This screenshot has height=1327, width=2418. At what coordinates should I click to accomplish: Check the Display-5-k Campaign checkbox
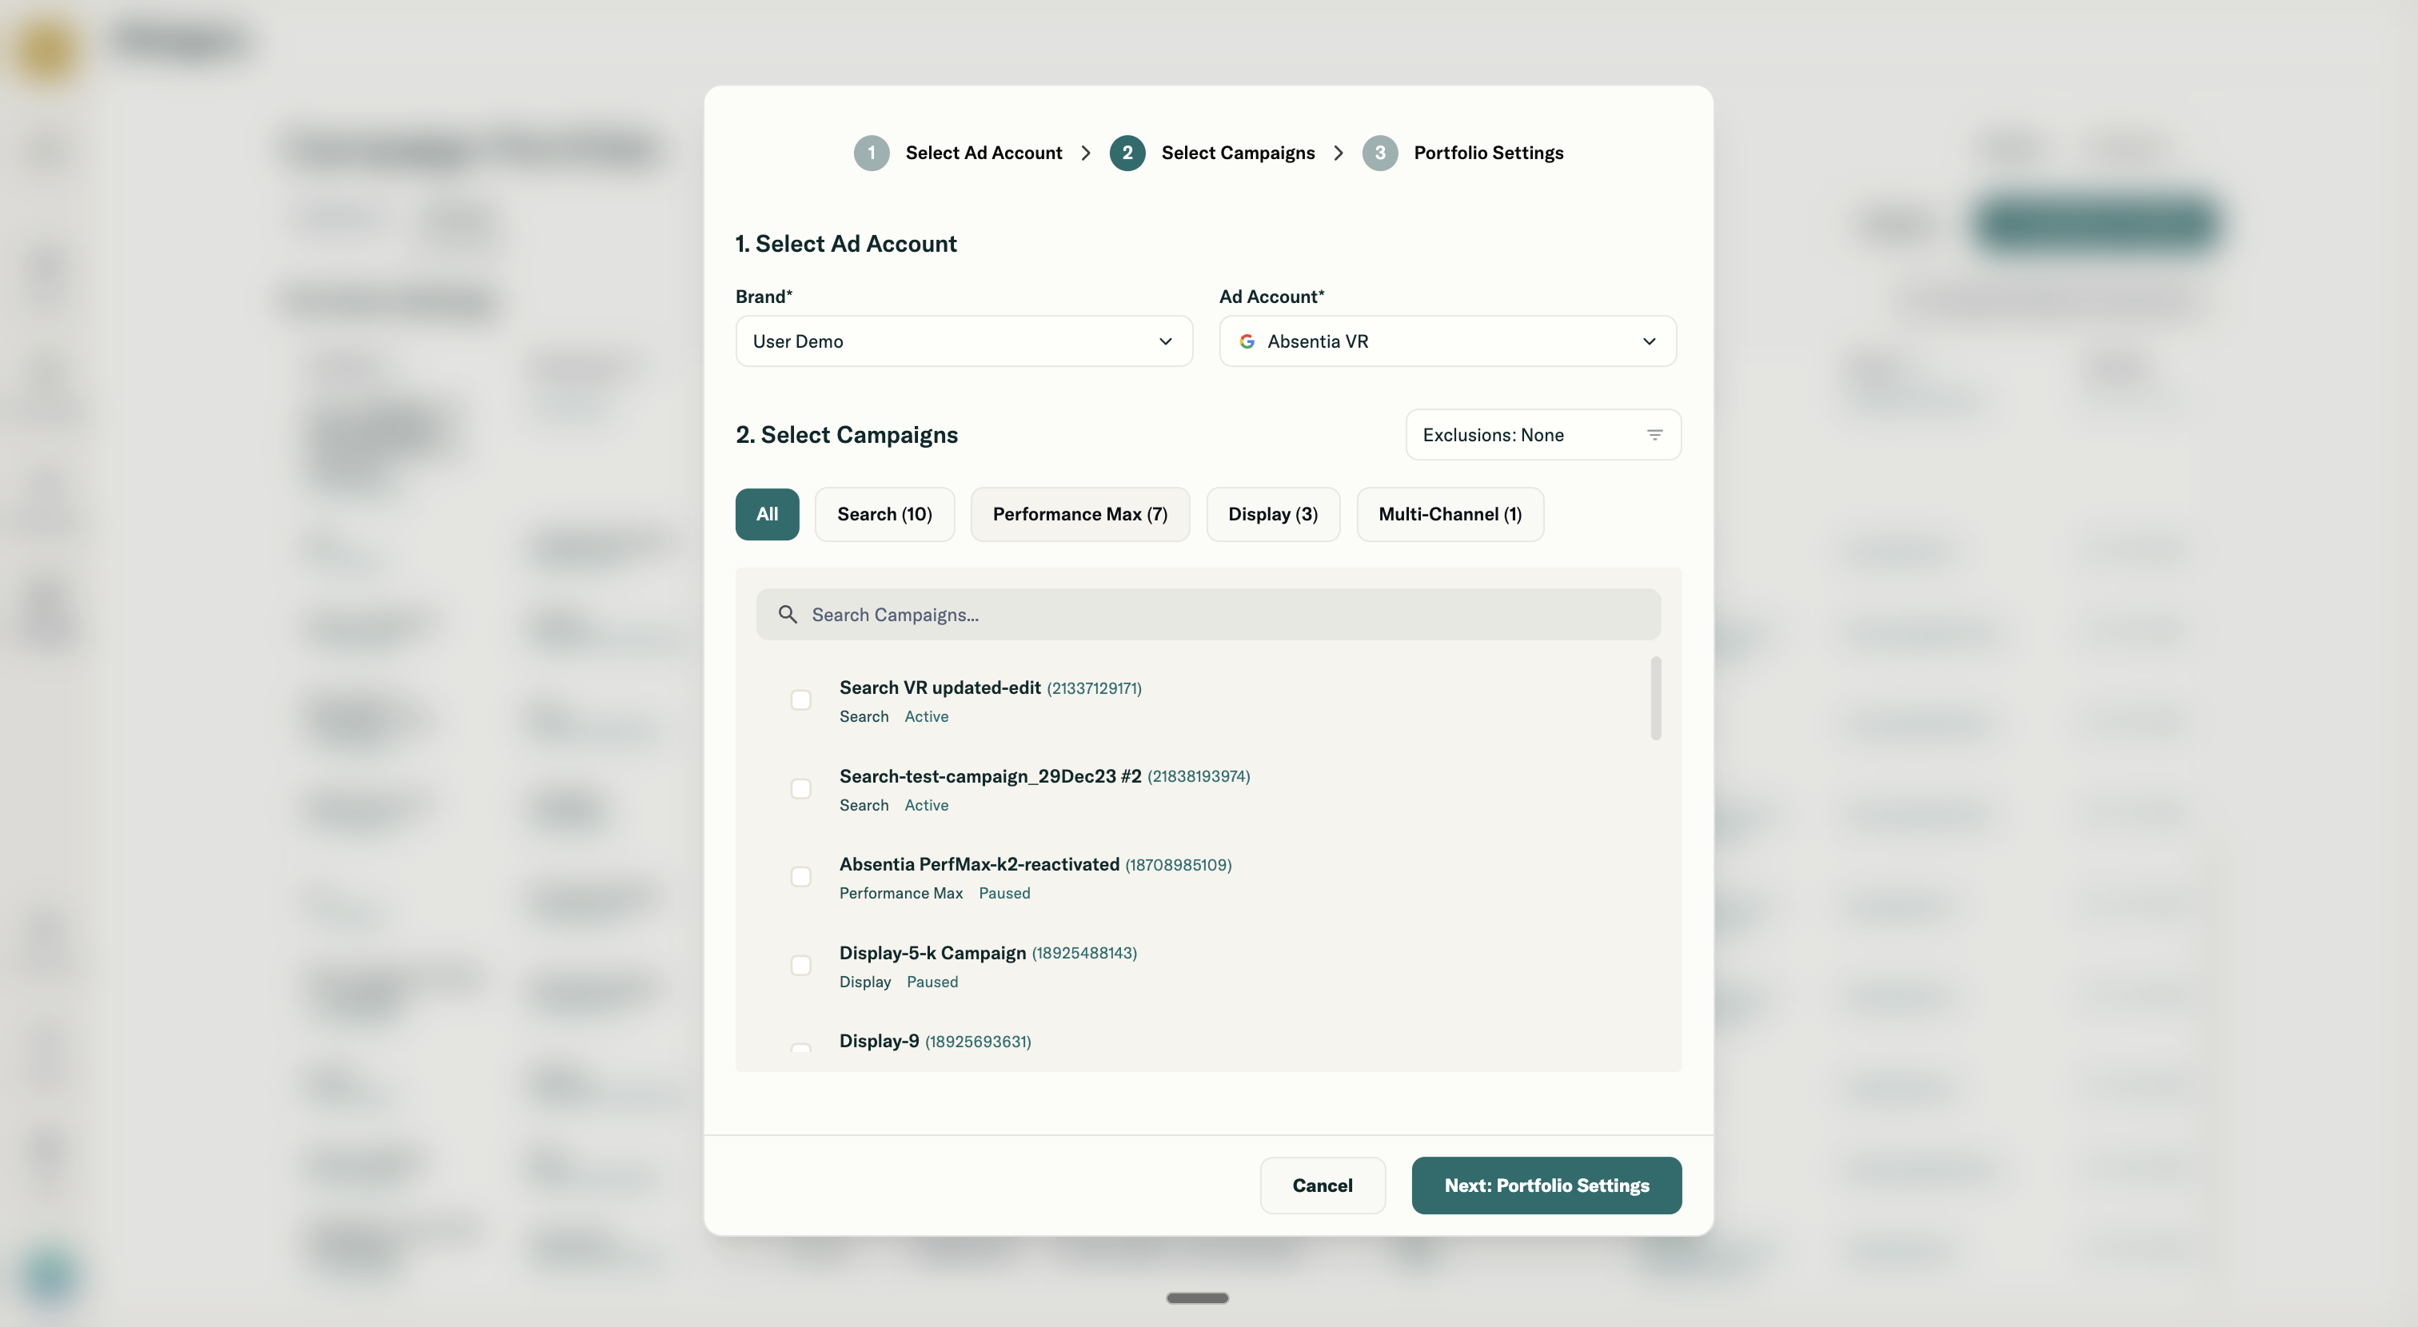tap(800, 966)
